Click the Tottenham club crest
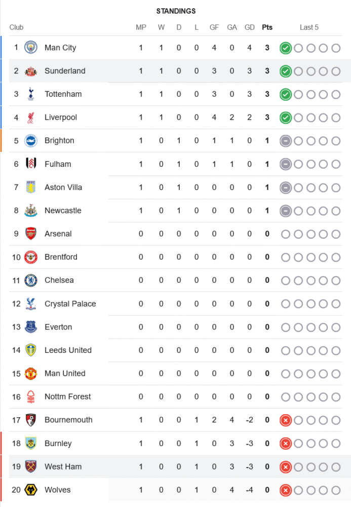The height and width of the screenshot is (507, 351). pyautogui.click(x=31, y=94)
